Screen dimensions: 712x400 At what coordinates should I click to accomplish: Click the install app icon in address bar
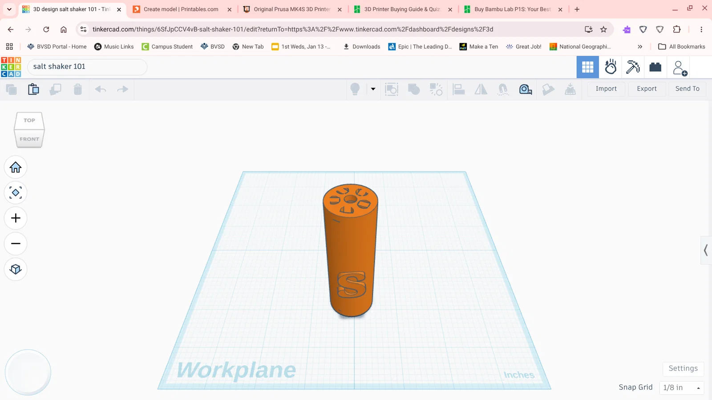[x=588, y=29]
